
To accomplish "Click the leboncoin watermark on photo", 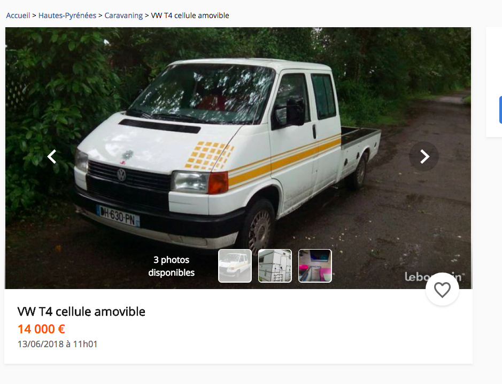I will pos(434,277).
